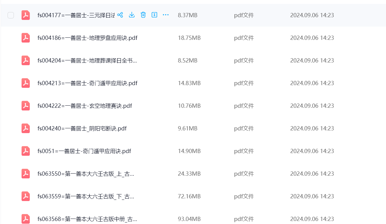Open fs063568 第一善本大六壬古版中册 file
The image size is (386, 224).
coord(87,219)
